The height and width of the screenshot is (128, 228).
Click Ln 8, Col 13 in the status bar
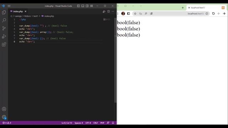[x=67, y=123]
